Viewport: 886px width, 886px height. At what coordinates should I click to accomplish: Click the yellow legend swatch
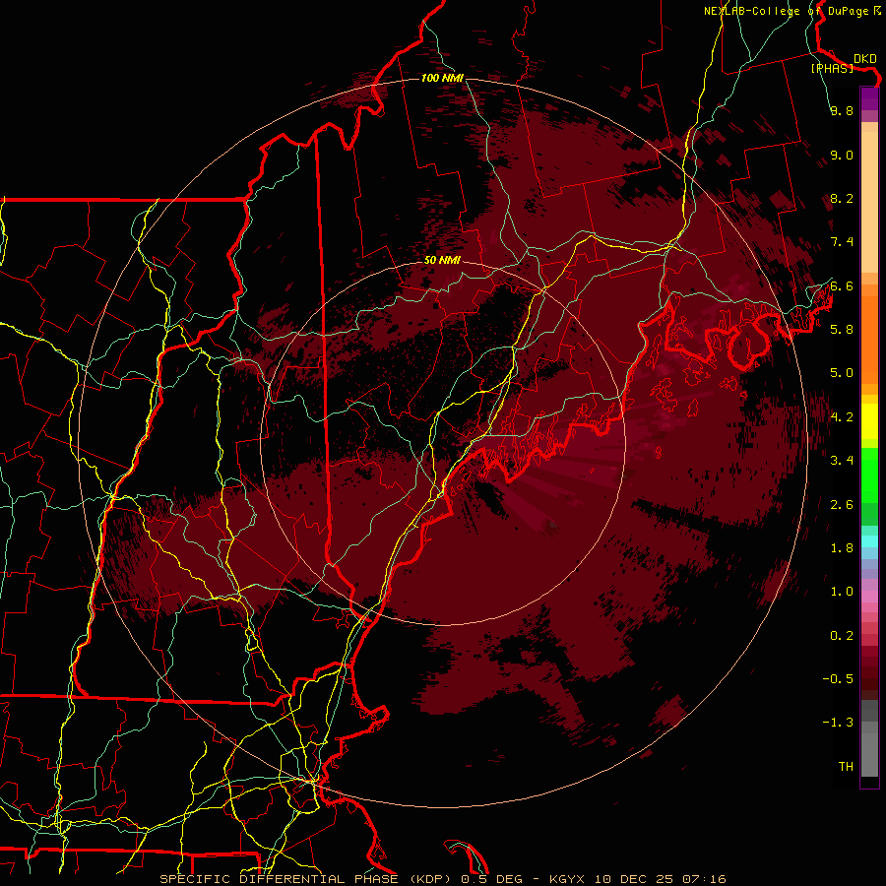click(869, 421)
